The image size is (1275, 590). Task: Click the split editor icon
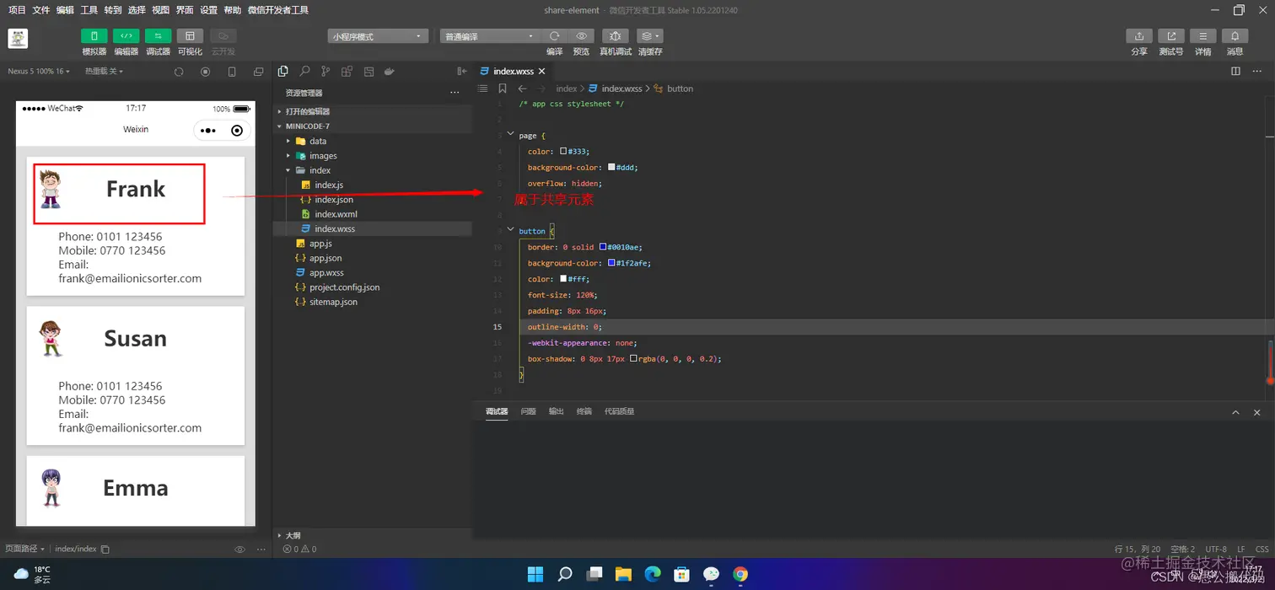coord(1235,72)
